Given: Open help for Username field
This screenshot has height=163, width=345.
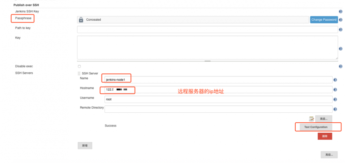Looking at the screenshot, I should coord(335,100).
